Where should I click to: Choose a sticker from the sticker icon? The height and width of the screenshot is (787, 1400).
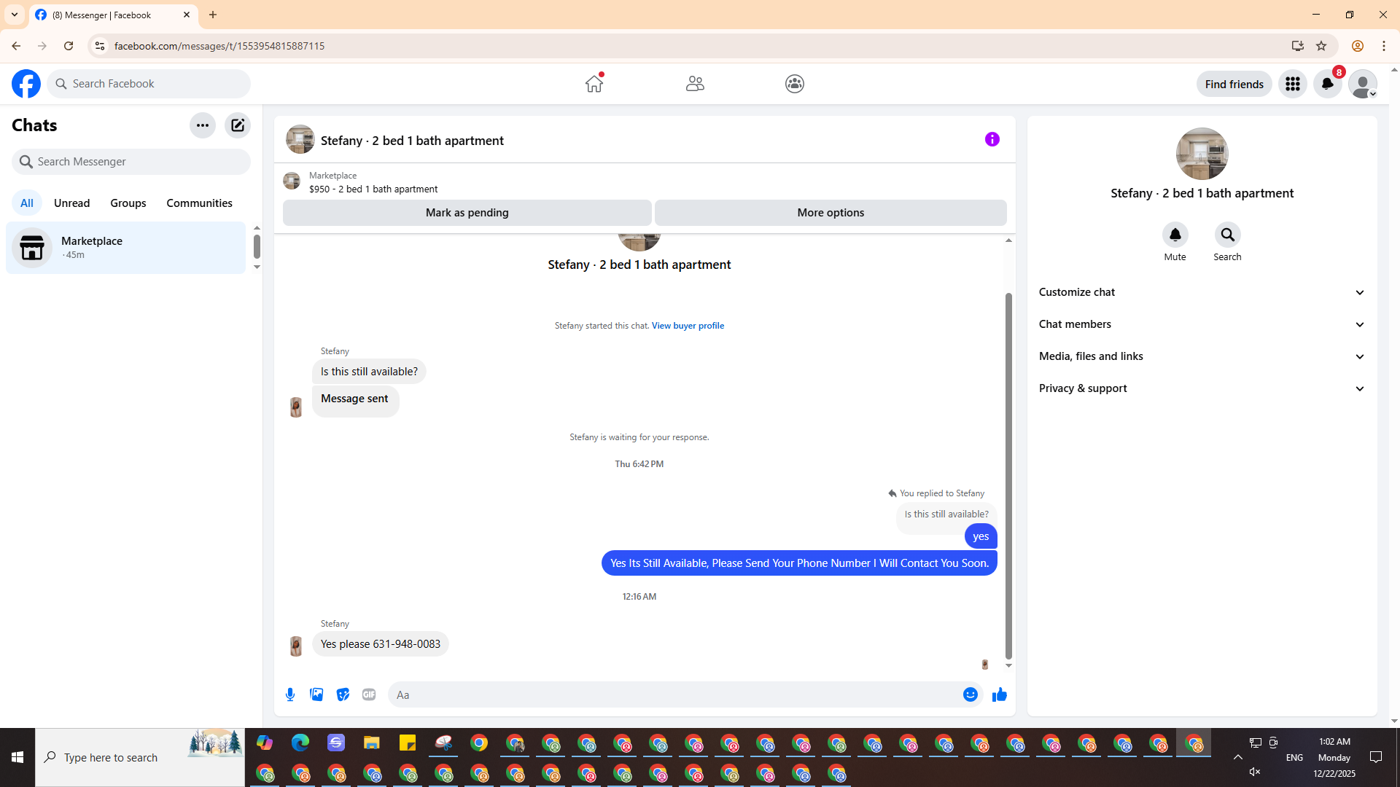click(x=343, y=694)
